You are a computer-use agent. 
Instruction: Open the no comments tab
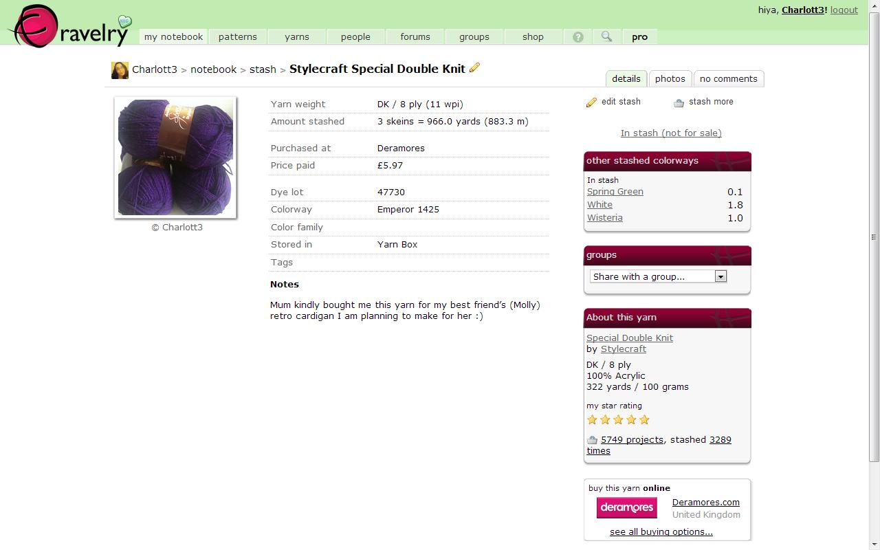(x=729, y=78)
